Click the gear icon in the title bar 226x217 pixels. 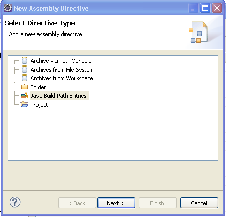click(8, 8)
